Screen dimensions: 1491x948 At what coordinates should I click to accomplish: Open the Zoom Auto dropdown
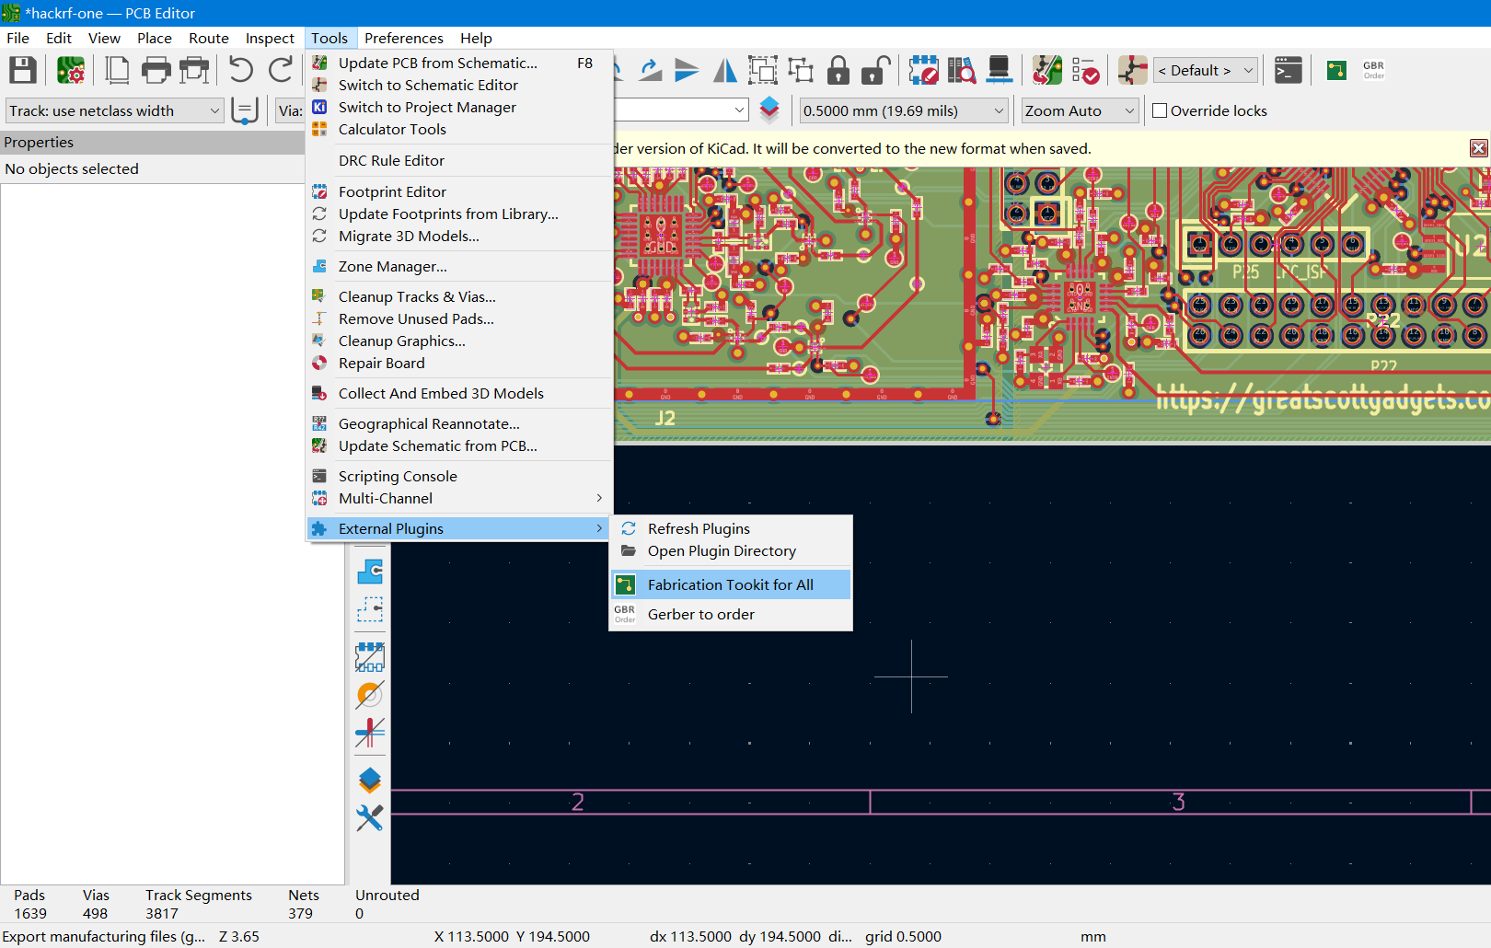[1081, 110]
